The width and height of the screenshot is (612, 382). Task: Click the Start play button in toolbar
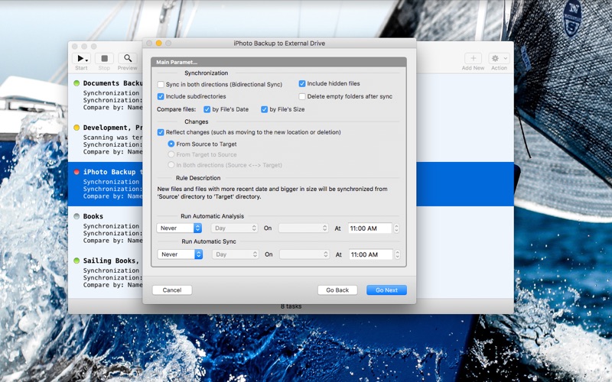pyautogui.click(x=82, y=59)
